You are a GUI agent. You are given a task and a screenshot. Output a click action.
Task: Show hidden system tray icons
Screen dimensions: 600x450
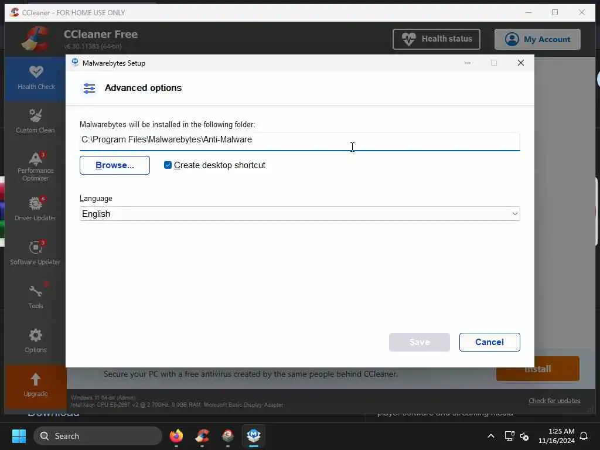tap(491, 436)
